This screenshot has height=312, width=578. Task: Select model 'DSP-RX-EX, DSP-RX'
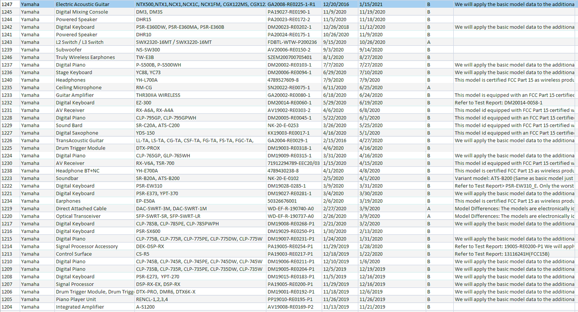(200, 284)
